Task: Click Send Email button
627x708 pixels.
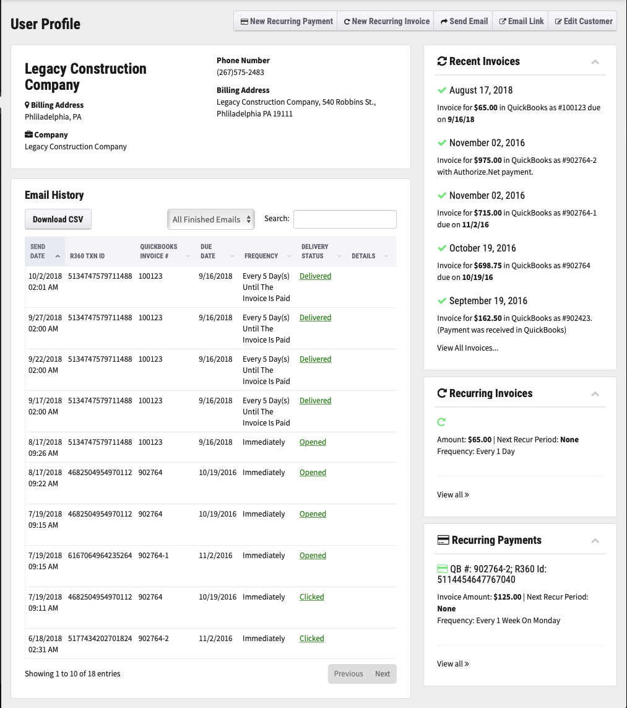Action: [463, 21]
